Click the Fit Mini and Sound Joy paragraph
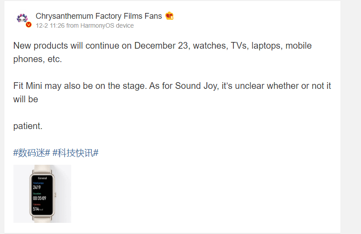361x234 pixels. (x=172, y=92)
